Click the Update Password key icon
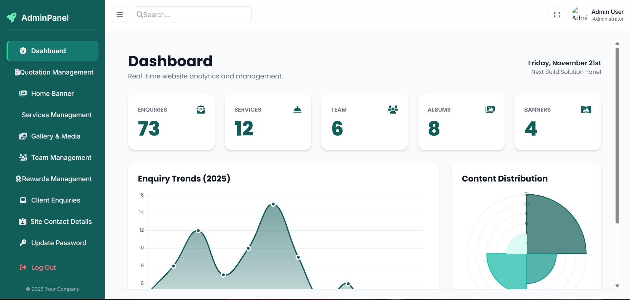 pos(23,243)
